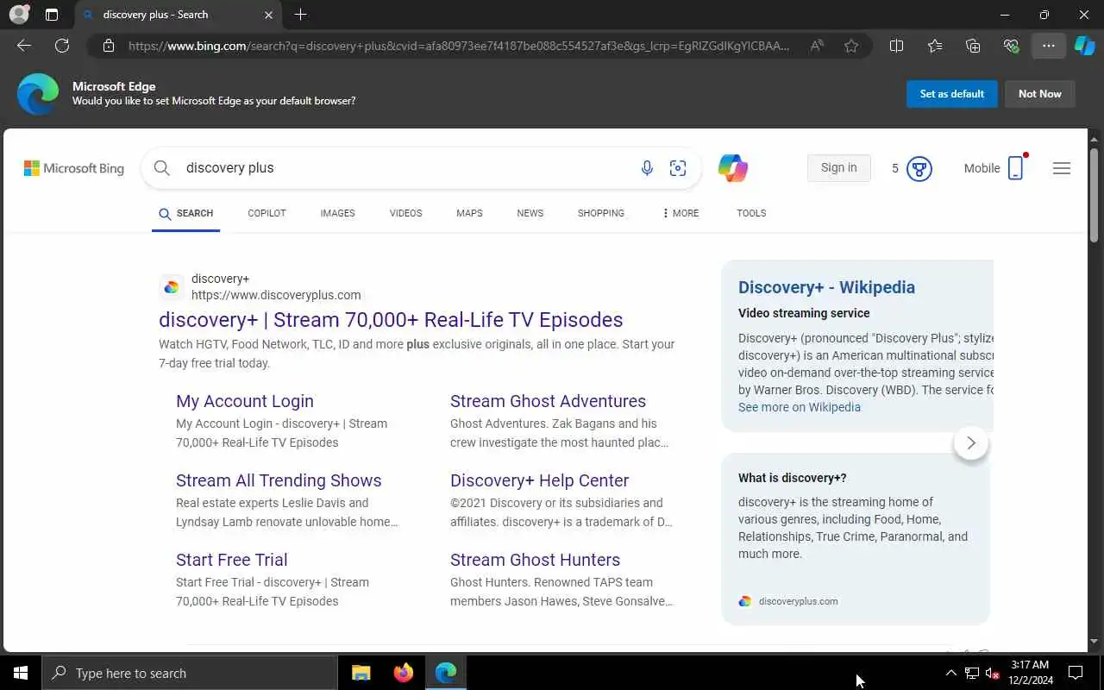Open network status tray icon

coord(971,673)
